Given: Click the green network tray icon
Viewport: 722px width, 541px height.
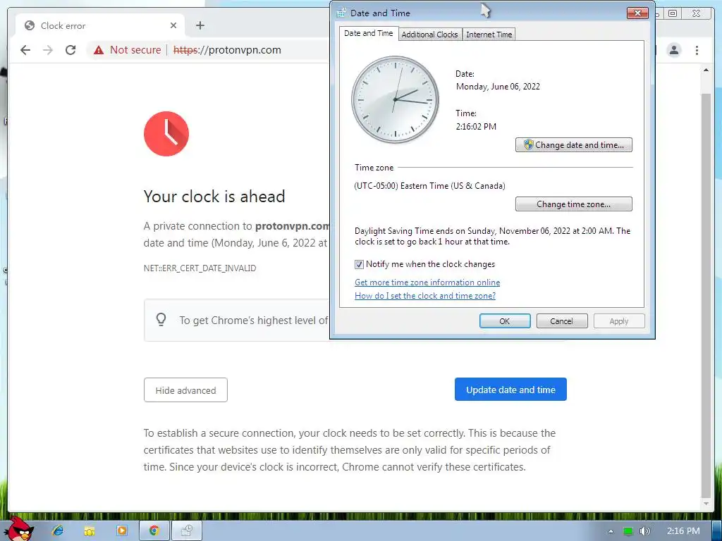Looking at the screenshot, I should (x=628, y=531).
